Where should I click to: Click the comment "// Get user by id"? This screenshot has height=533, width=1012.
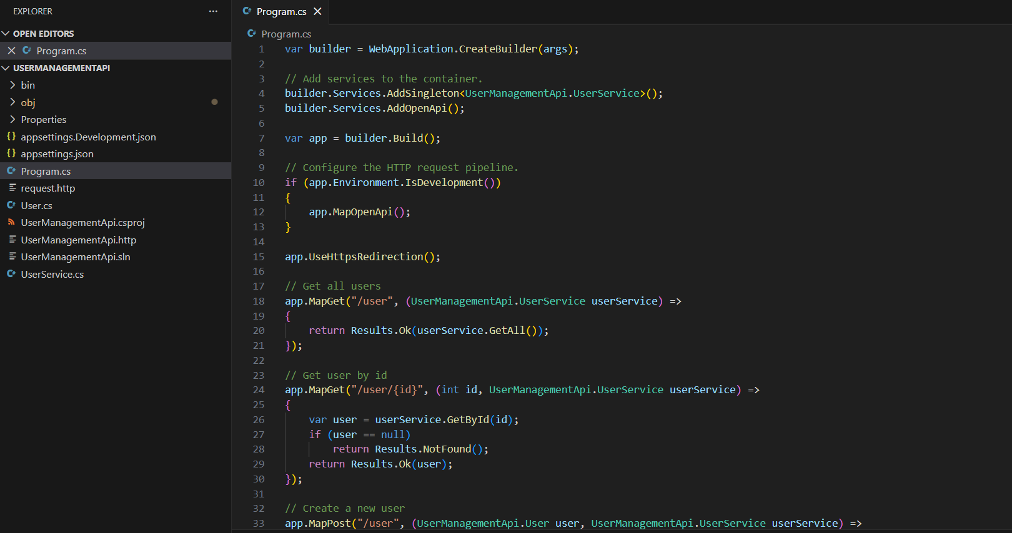pyautogui.click(x=336, y=375)
